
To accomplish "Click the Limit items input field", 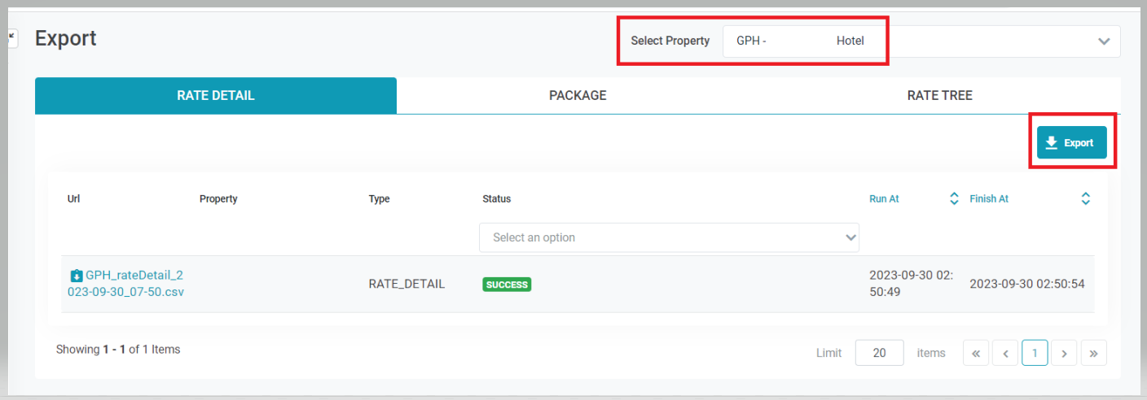I will [879, 353].
